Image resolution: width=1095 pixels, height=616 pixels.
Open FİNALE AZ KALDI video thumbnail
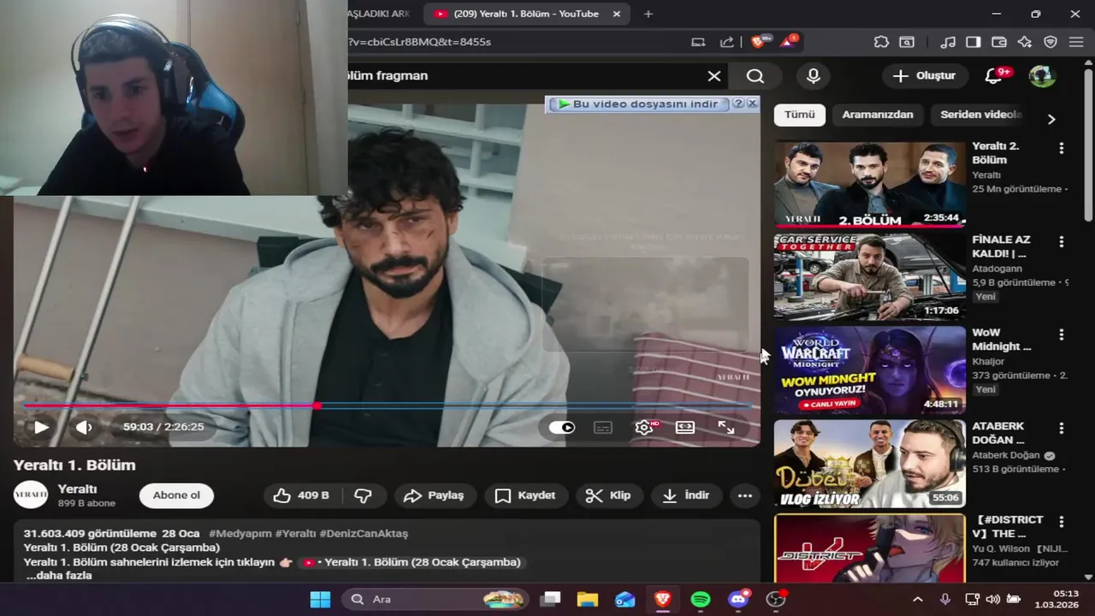(x=869, y=276)
